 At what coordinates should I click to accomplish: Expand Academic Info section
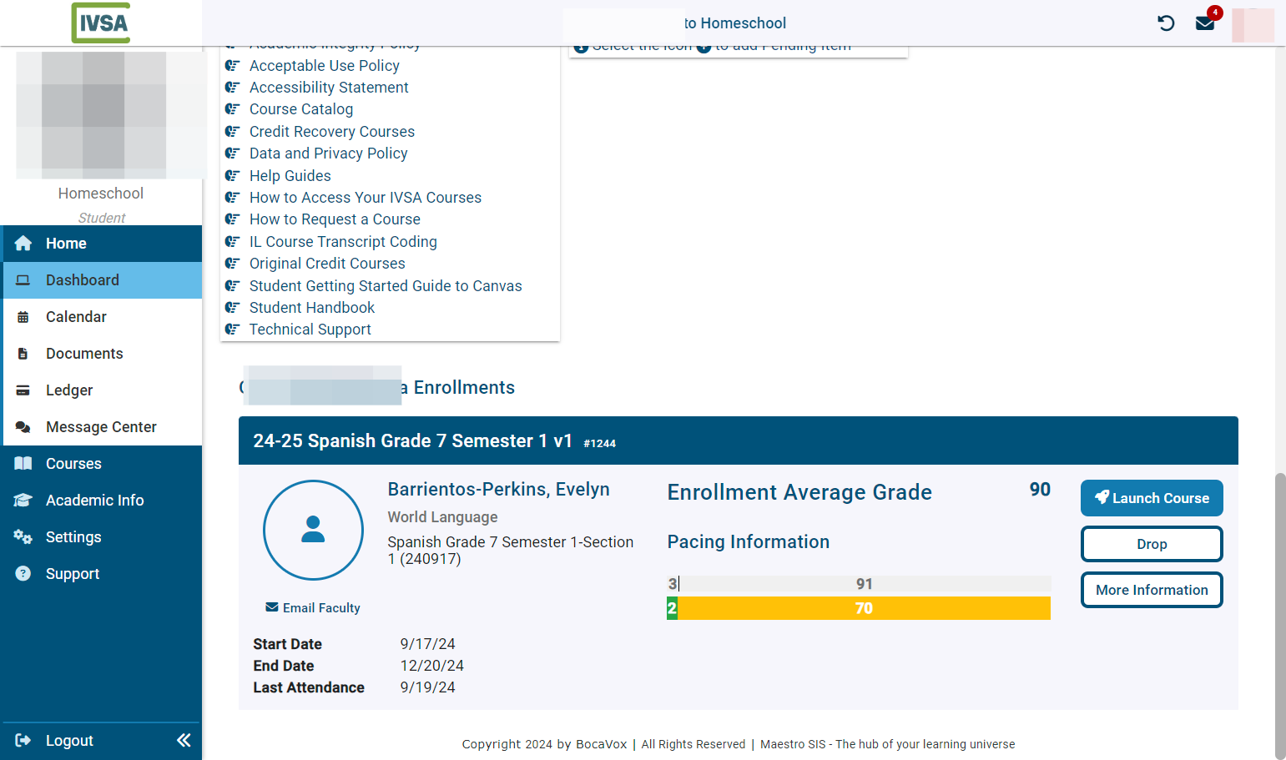(x=101, y=501)
